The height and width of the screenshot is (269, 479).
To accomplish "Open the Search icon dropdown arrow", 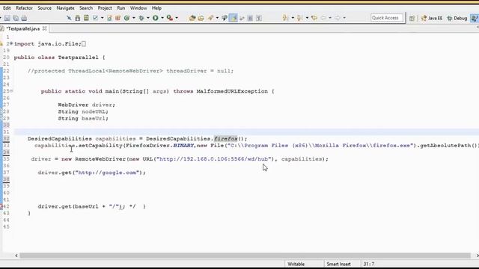I will [x=217, y=18].
